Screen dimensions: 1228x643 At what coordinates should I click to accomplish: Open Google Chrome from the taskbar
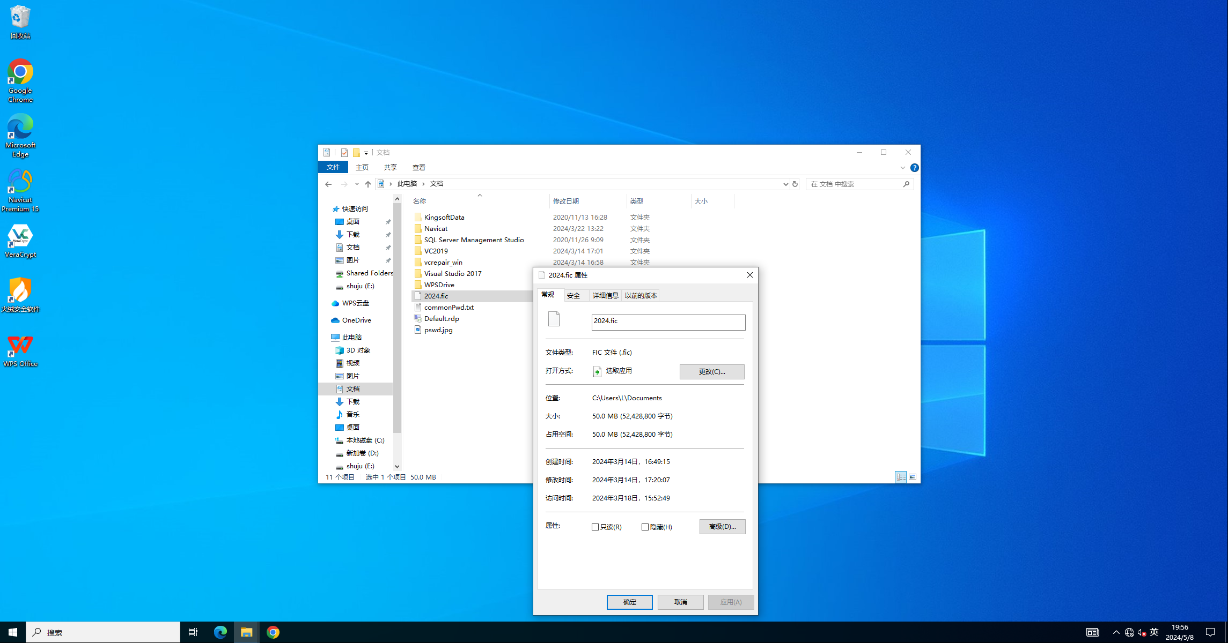point(273,632)
